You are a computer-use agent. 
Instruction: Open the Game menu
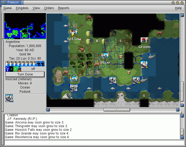tap(8, 8)
